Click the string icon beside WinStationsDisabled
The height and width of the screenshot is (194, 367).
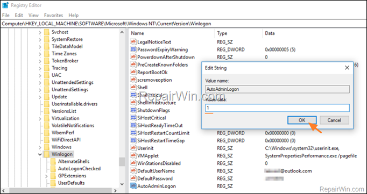(133, 163)
